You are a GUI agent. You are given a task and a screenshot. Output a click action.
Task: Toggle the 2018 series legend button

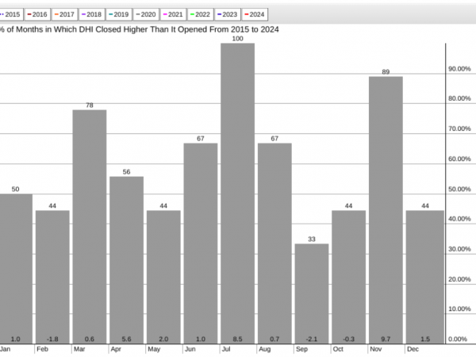click(92, 14)
